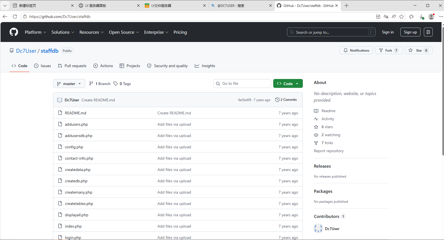Click the Sign up button
This screenshot has height=240, width=444.
pos(410,32)
